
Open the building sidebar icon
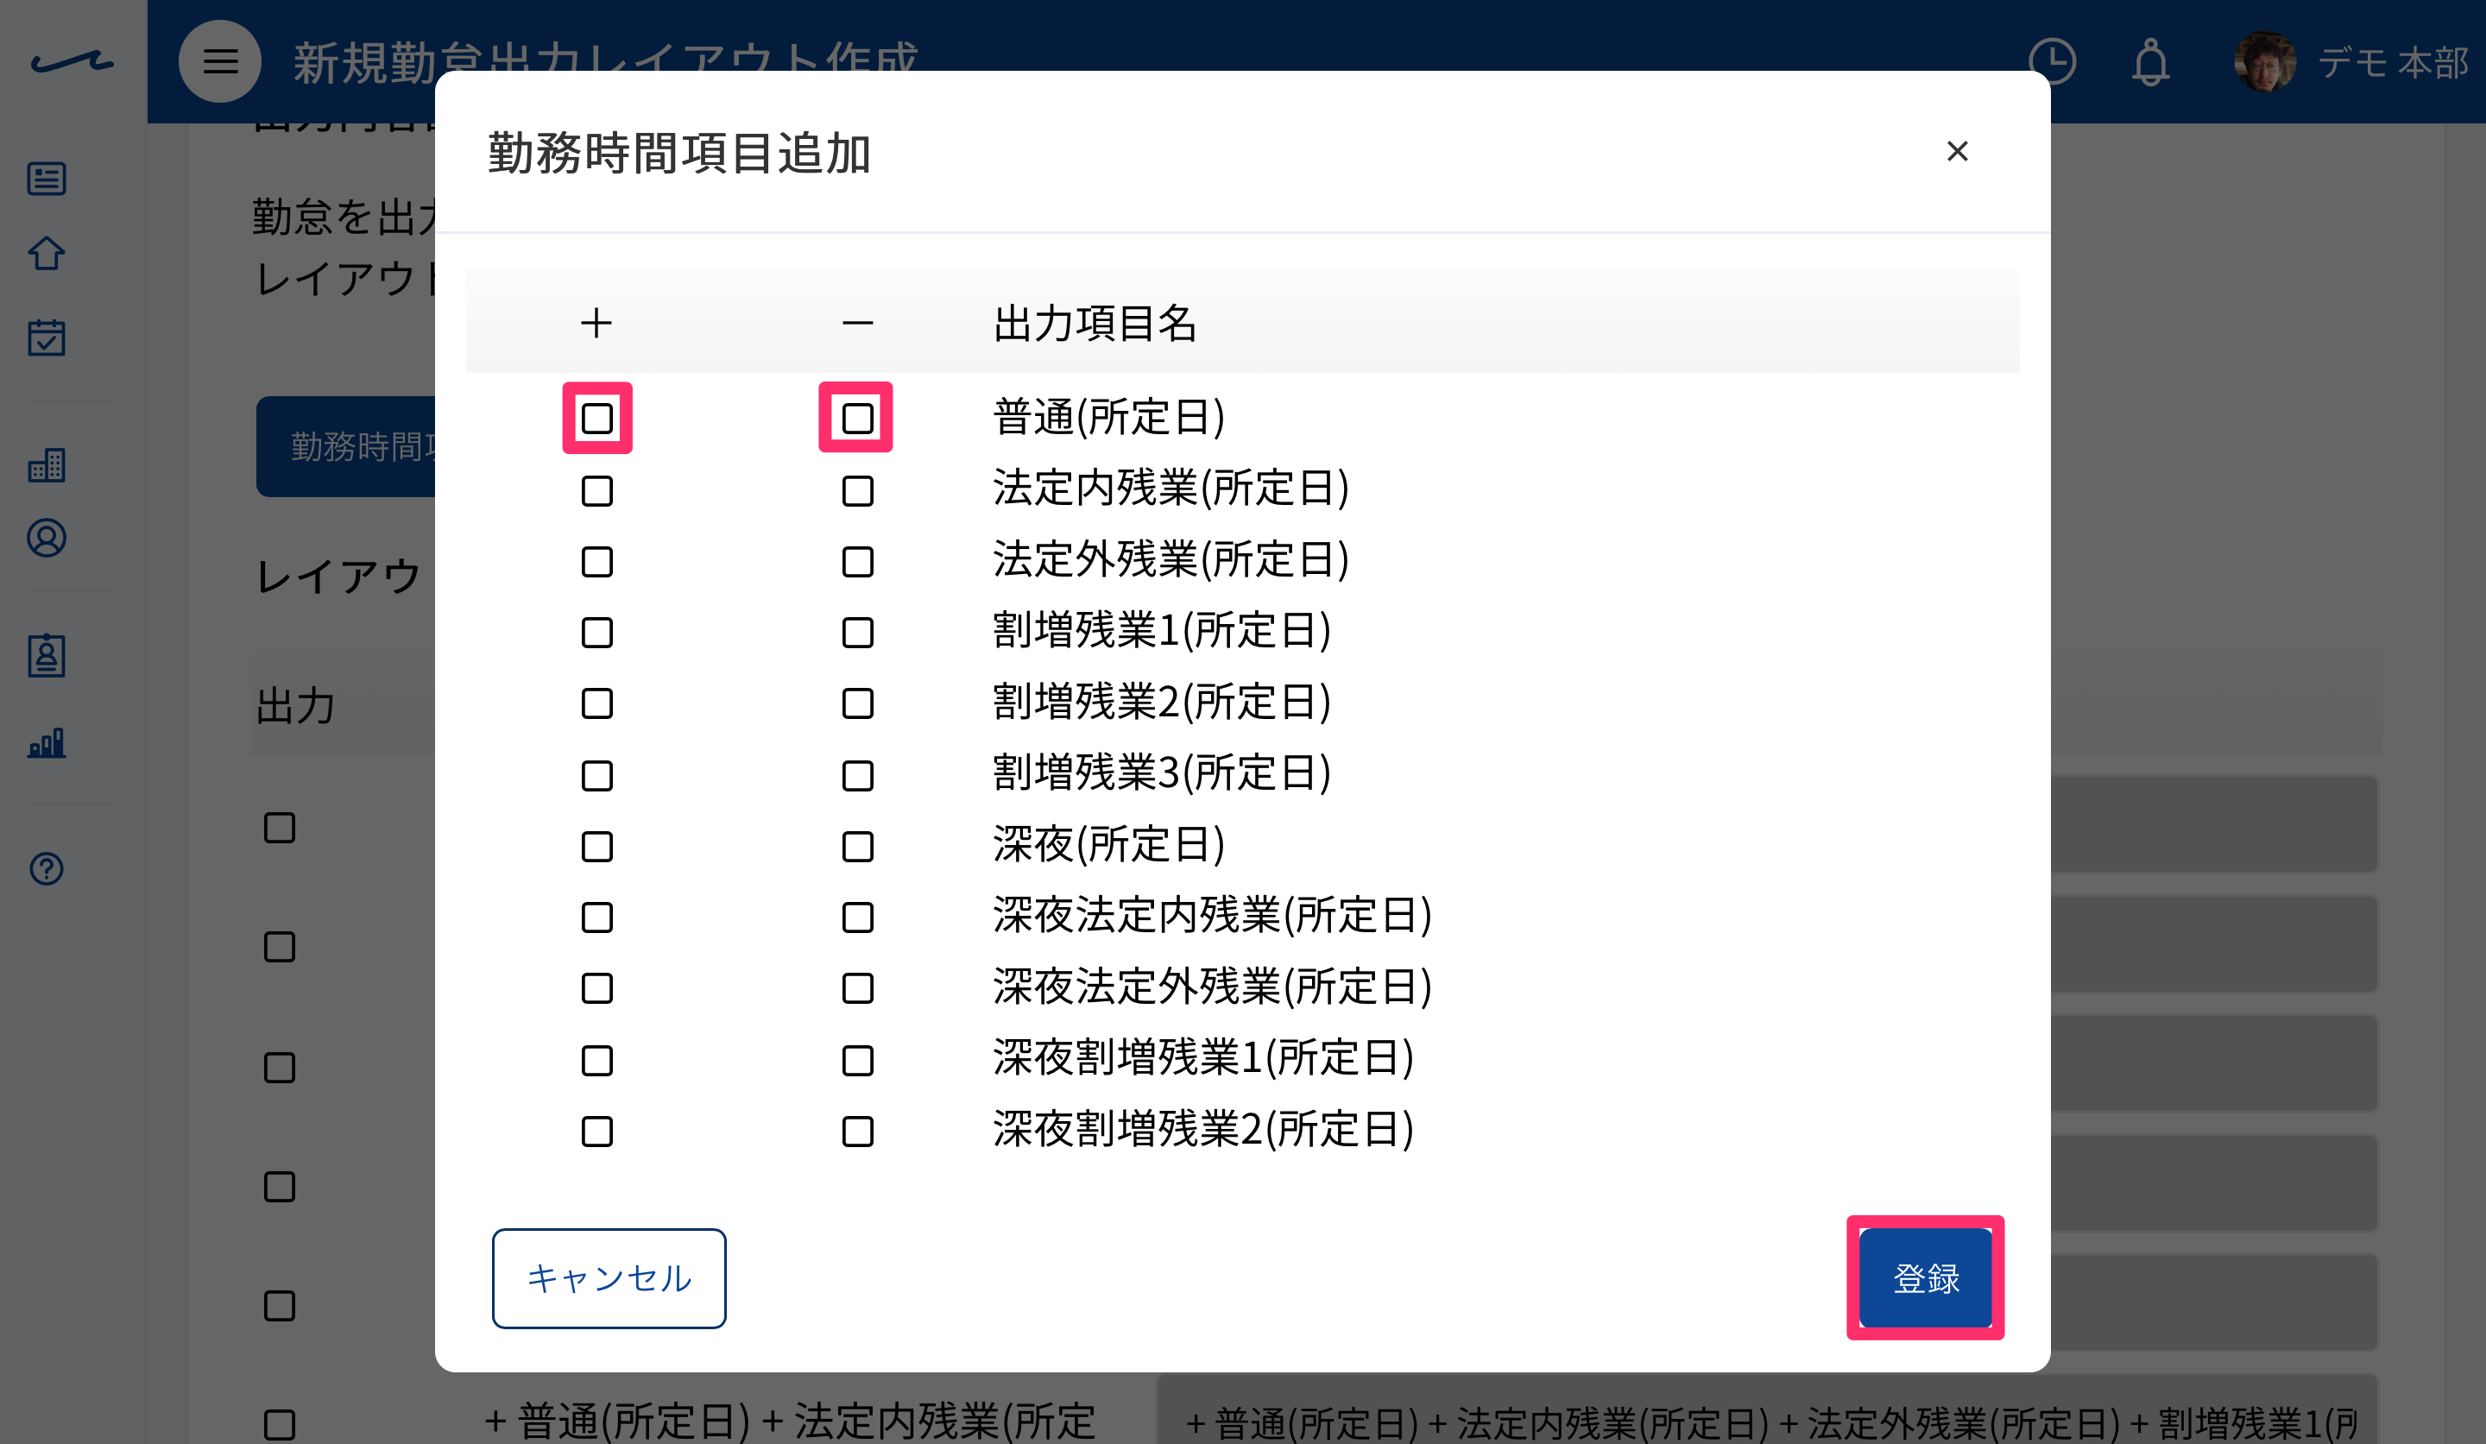click(47, 463)
